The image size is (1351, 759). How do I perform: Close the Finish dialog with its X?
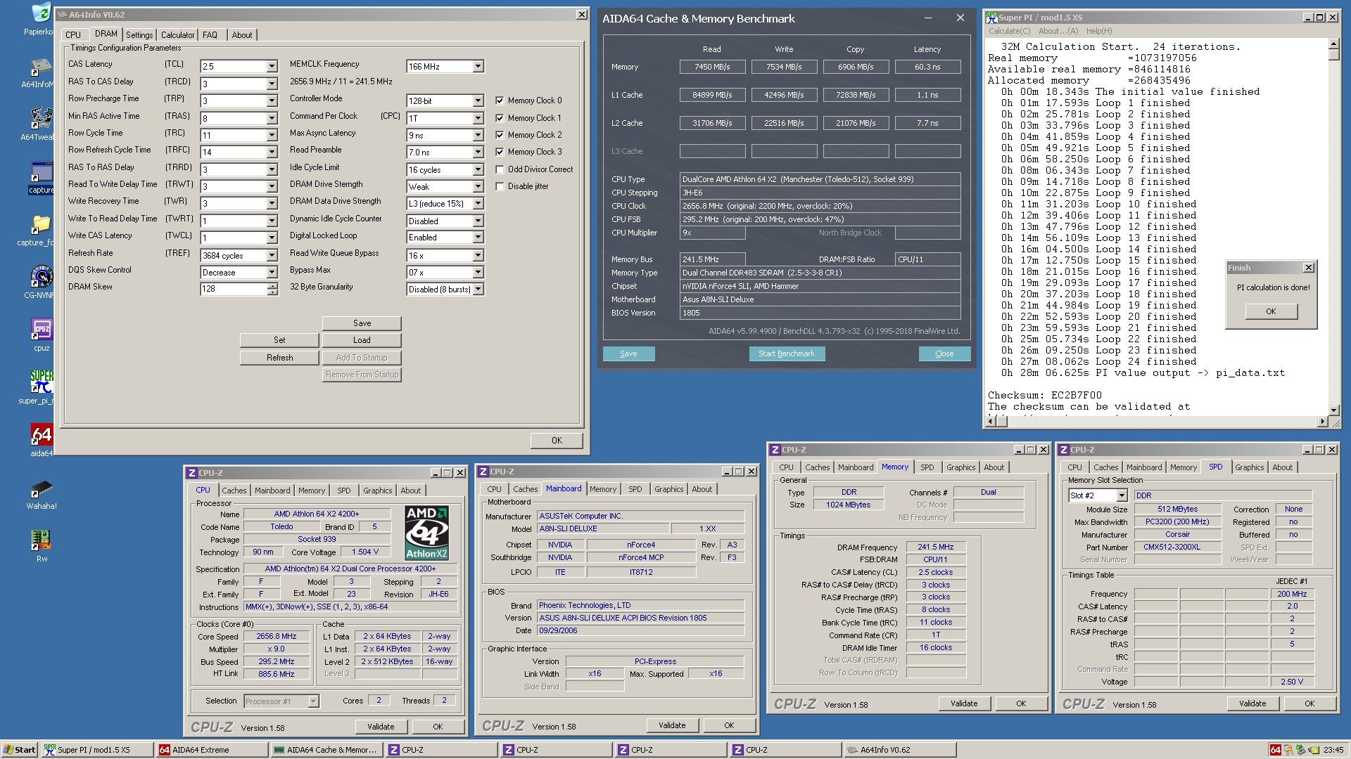click(1308, 268)
